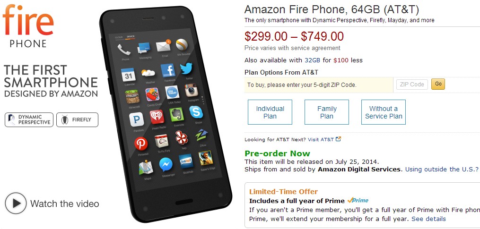The image size is (480, 229).
Task: Open the Using outside the U.S.? link
Action: click(x=442, y=169)
